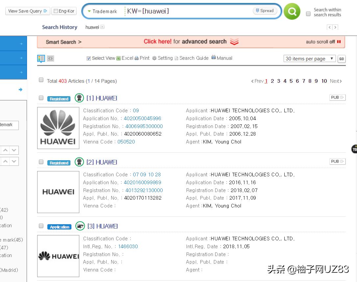Open registration number 4013292130000

[144, 190]
